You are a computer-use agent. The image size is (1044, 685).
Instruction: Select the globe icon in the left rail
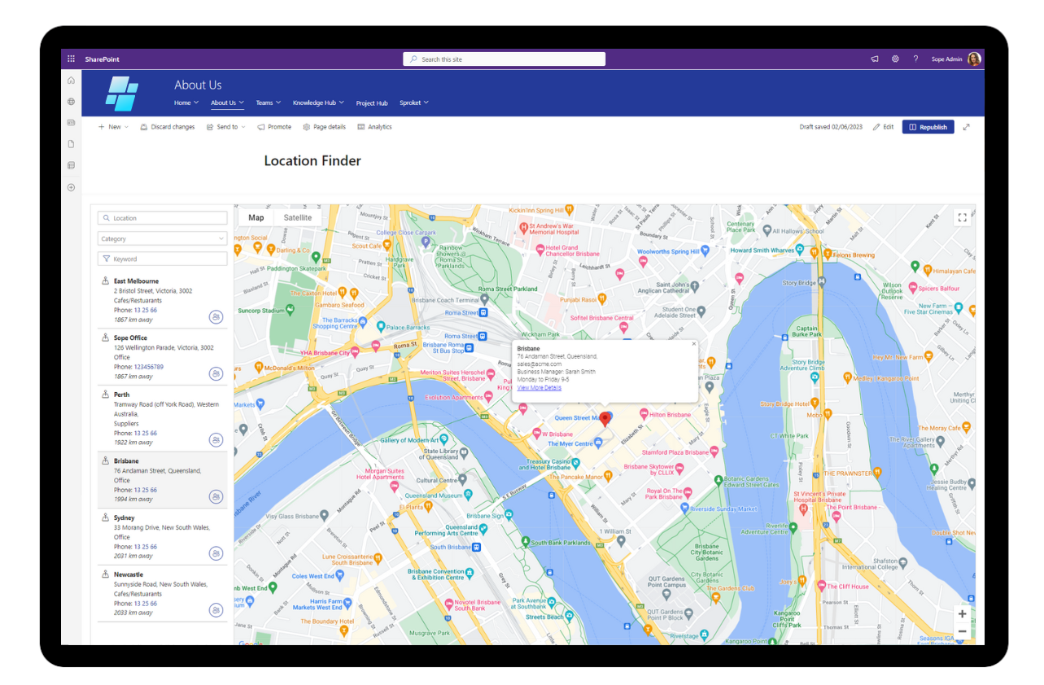coord(71,101)
